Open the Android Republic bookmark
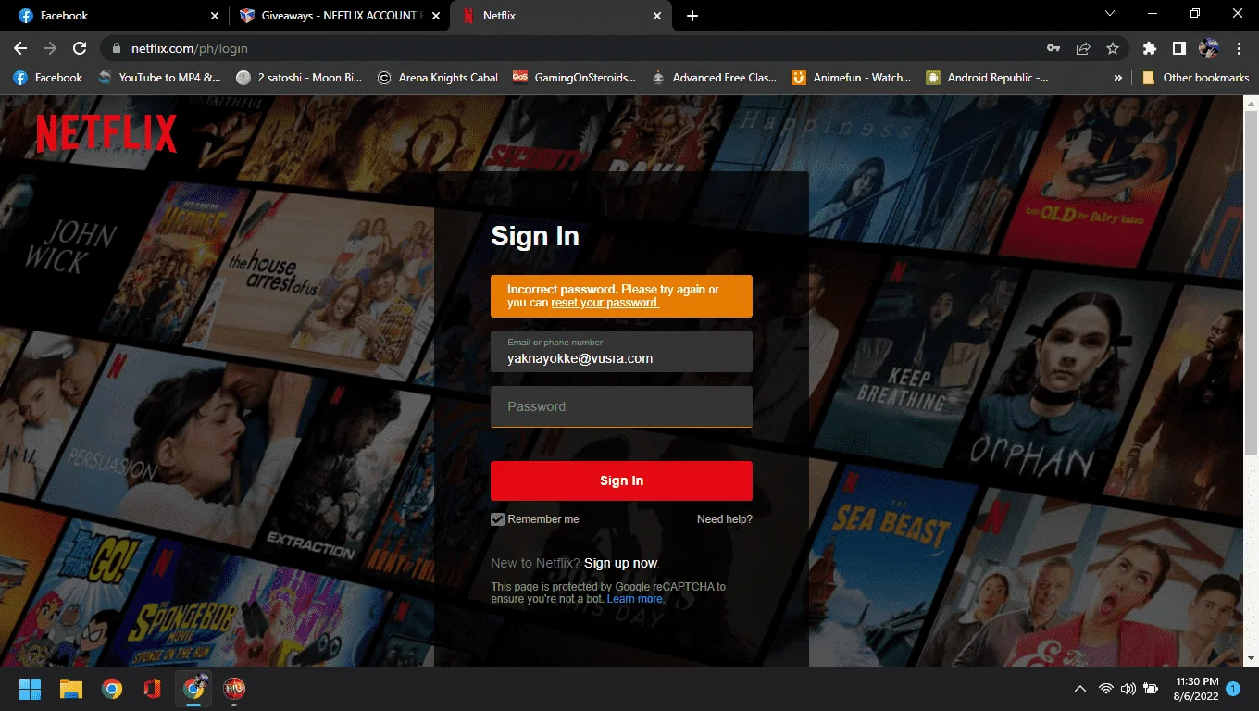Image resolution: width=1259 pixels, height=711 pixels. (987, 78)
